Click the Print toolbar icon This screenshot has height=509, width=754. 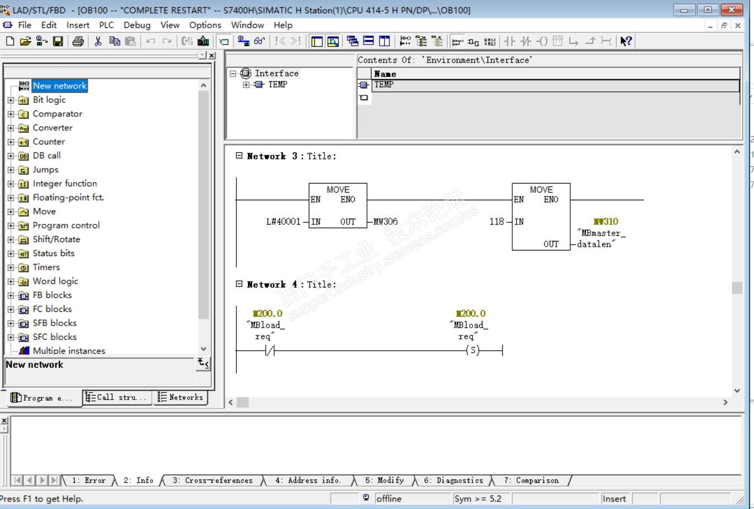(x=78, y=41)
